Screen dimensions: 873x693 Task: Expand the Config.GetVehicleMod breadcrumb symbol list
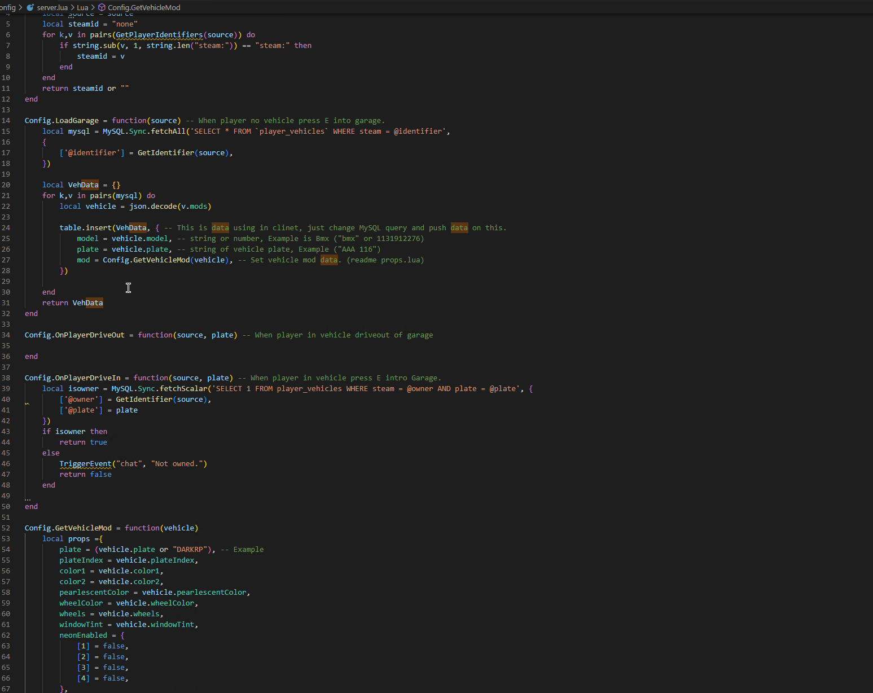tap(144, 7)
